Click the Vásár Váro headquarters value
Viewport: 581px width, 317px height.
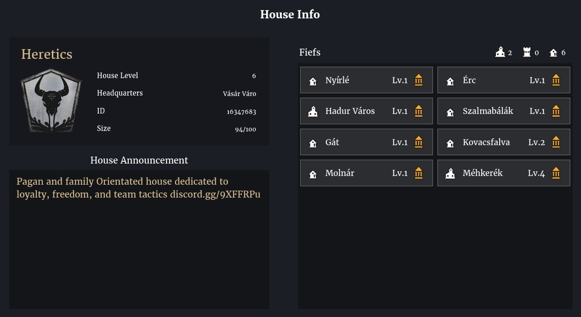coord(239,94)
